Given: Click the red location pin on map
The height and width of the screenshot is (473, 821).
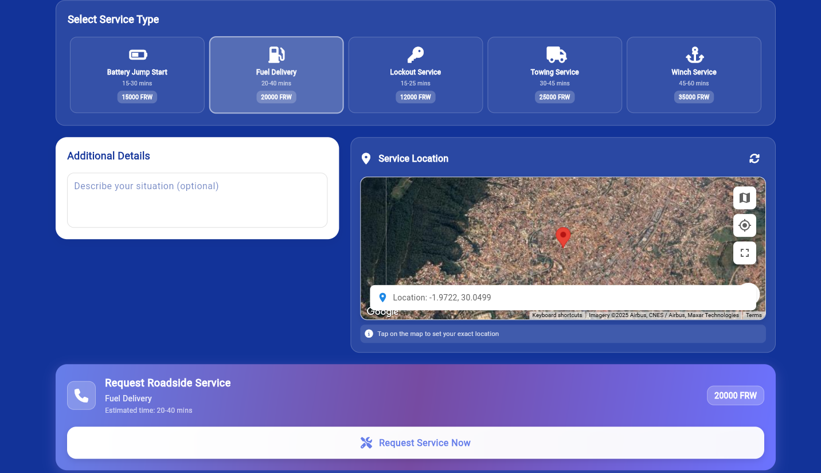Looking at the screenshot, I should [563, 236].
